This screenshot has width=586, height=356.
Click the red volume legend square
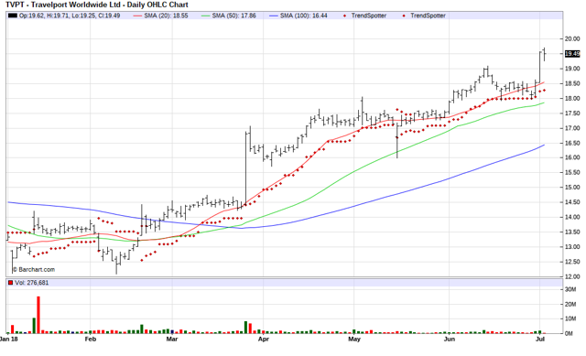click(10, 283)
